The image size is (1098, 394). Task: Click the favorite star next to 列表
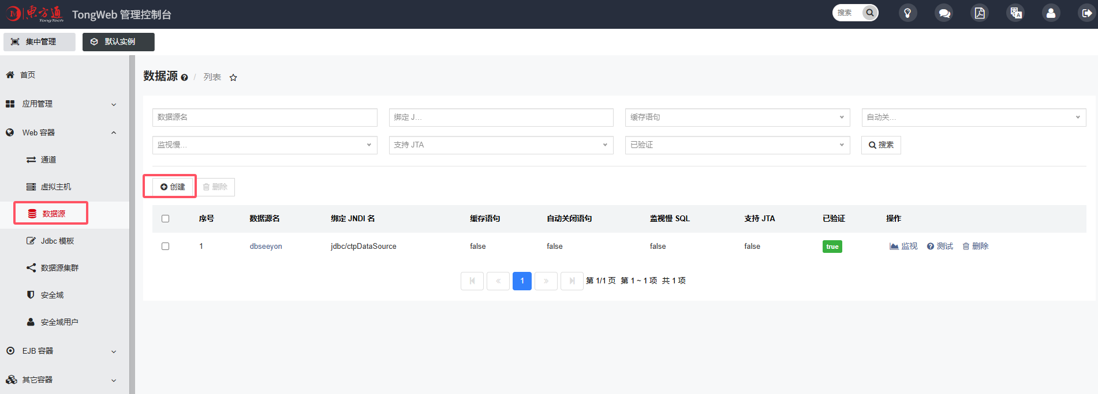pos(233,78)
